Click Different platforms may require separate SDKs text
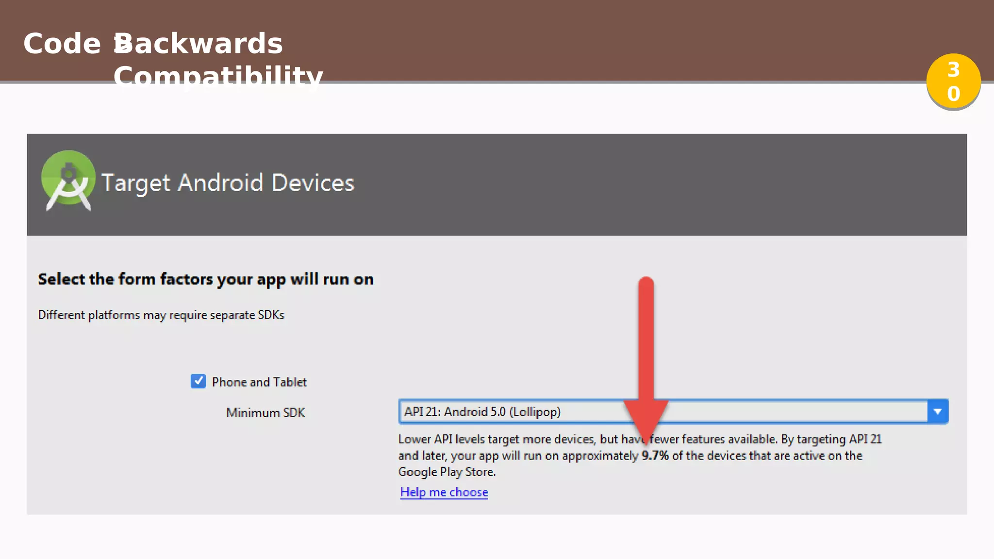 (x=161, y=315)
